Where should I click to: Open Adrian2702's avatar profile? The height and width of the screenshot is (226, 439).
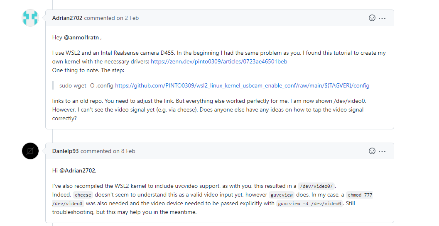30,18
